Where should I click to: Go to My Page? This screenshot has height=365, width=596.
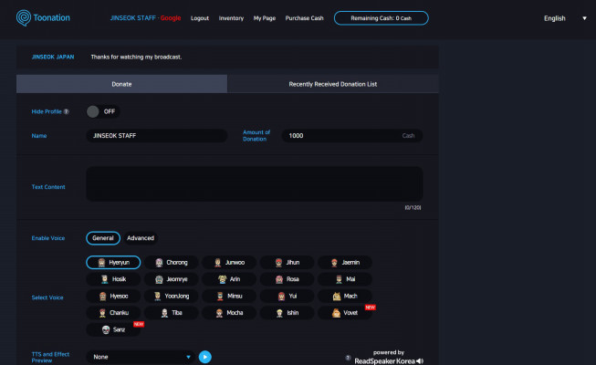coord(265,18)
